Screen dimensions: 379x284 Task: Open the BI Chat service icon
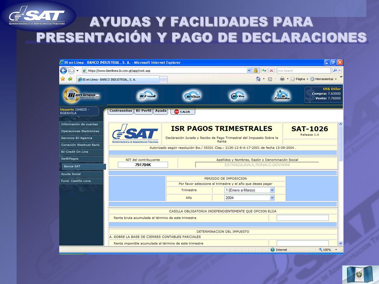pos(192,95)
